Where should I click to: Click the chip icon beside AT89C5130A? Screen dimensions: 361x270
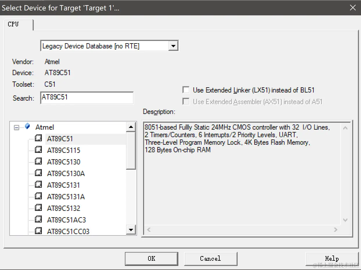pyautogui.click(x=38, y=173)
